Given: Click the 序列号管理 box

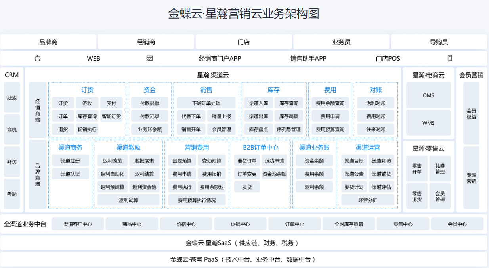Looking at the screenshot, I should click(289, 129).
